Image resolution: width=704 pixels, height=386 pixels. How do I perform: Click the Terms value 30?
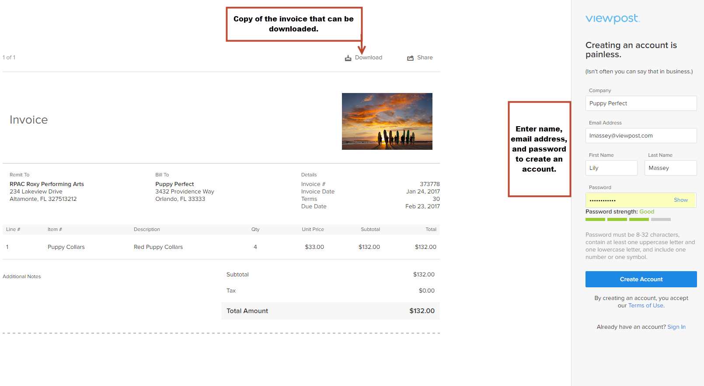436,199
